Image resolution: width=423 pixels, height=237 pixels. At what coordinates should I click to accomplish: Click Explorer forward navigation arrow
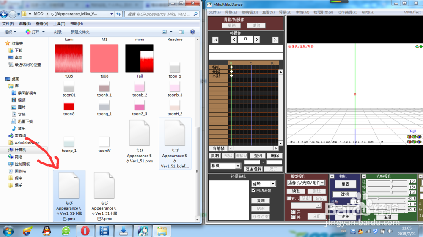point(12,14)
